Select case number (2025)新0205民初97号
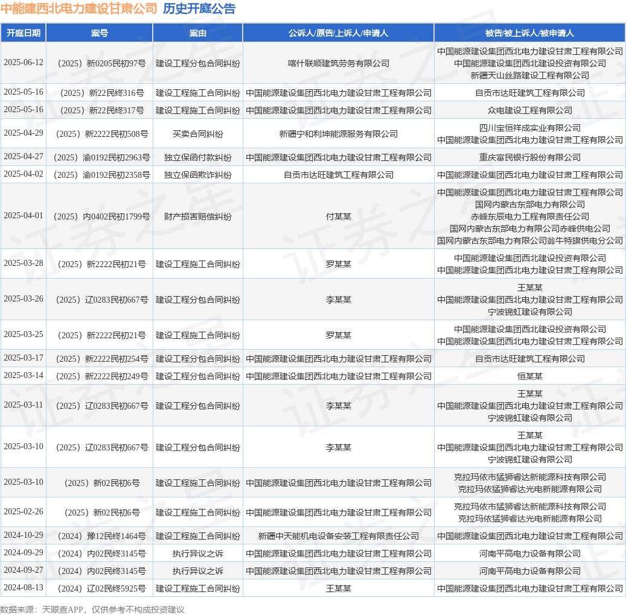626x615 pixels. [x=100, y=63]
